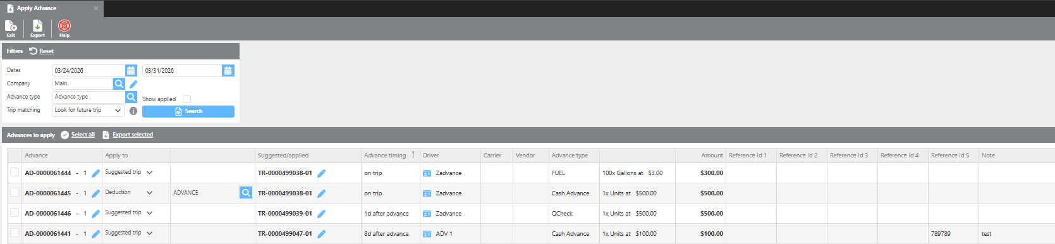Edit advance AD-0000061446 pencil icon
The height and width of the screenshot is (244, 1055).
pos(95,214)
